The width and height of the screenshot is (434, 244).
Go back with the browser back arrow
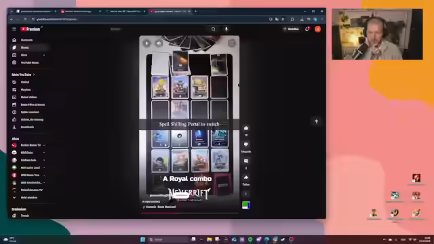pyautogui.click(x=12, y=20)
